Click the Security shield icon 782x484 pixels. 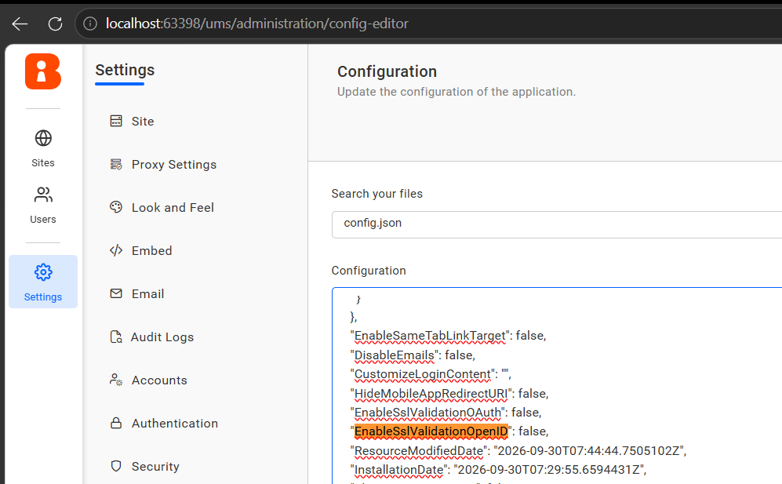[116, 466]
